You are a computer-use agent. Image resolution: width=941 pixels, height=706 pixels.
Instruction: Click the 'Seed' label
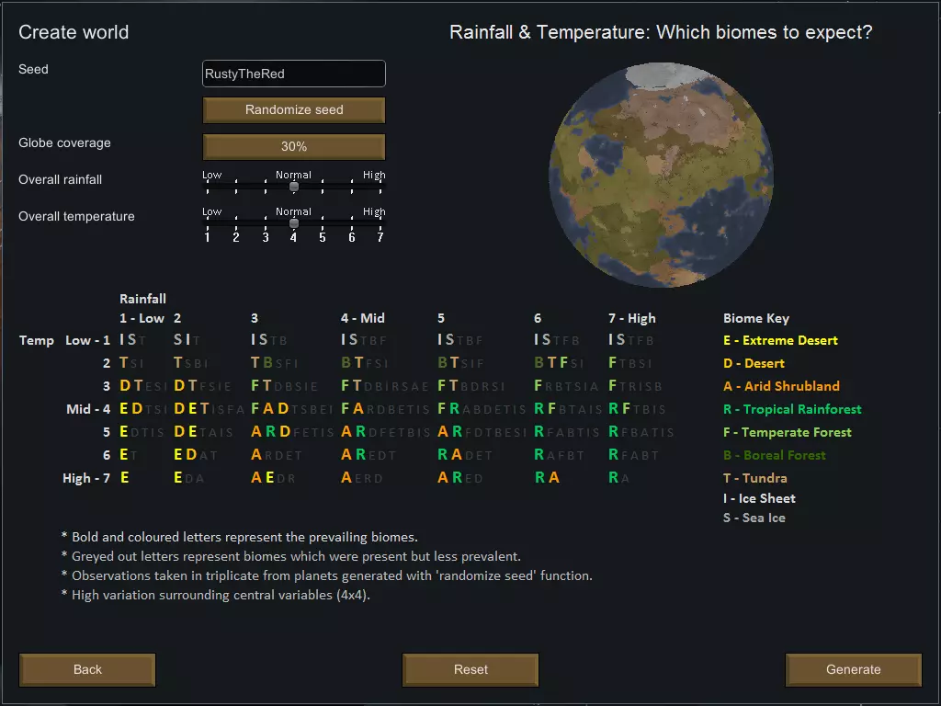click(33, 69)
